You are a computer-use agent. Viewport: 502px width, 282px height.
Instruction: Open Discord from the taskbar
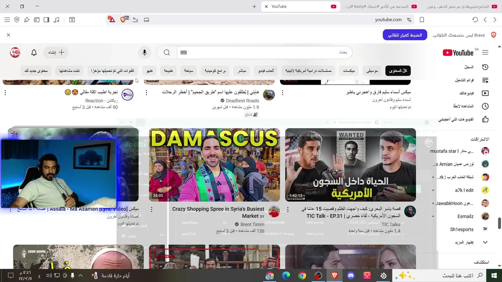pyautogui.click(x=351, y=276)
